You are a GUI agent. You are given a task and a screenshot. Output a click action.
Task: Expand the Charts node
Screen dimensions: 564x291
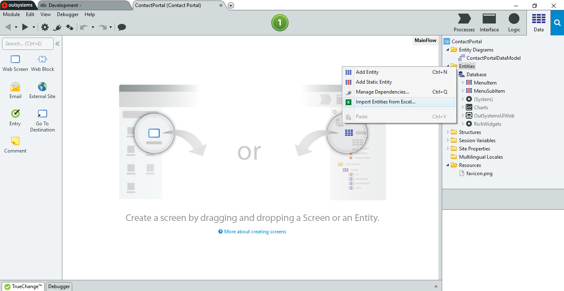pyautogui.click(x=463, y=108)
